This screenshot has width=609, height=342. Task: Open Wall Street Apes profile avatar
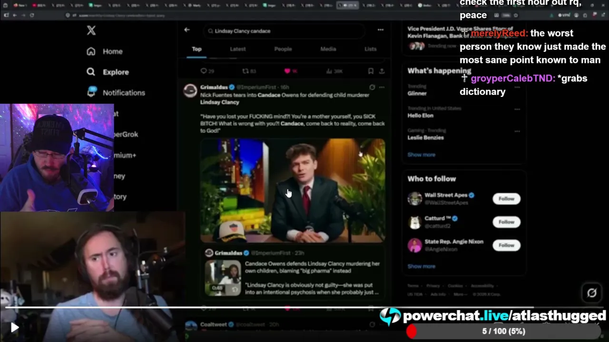[415, 199]
